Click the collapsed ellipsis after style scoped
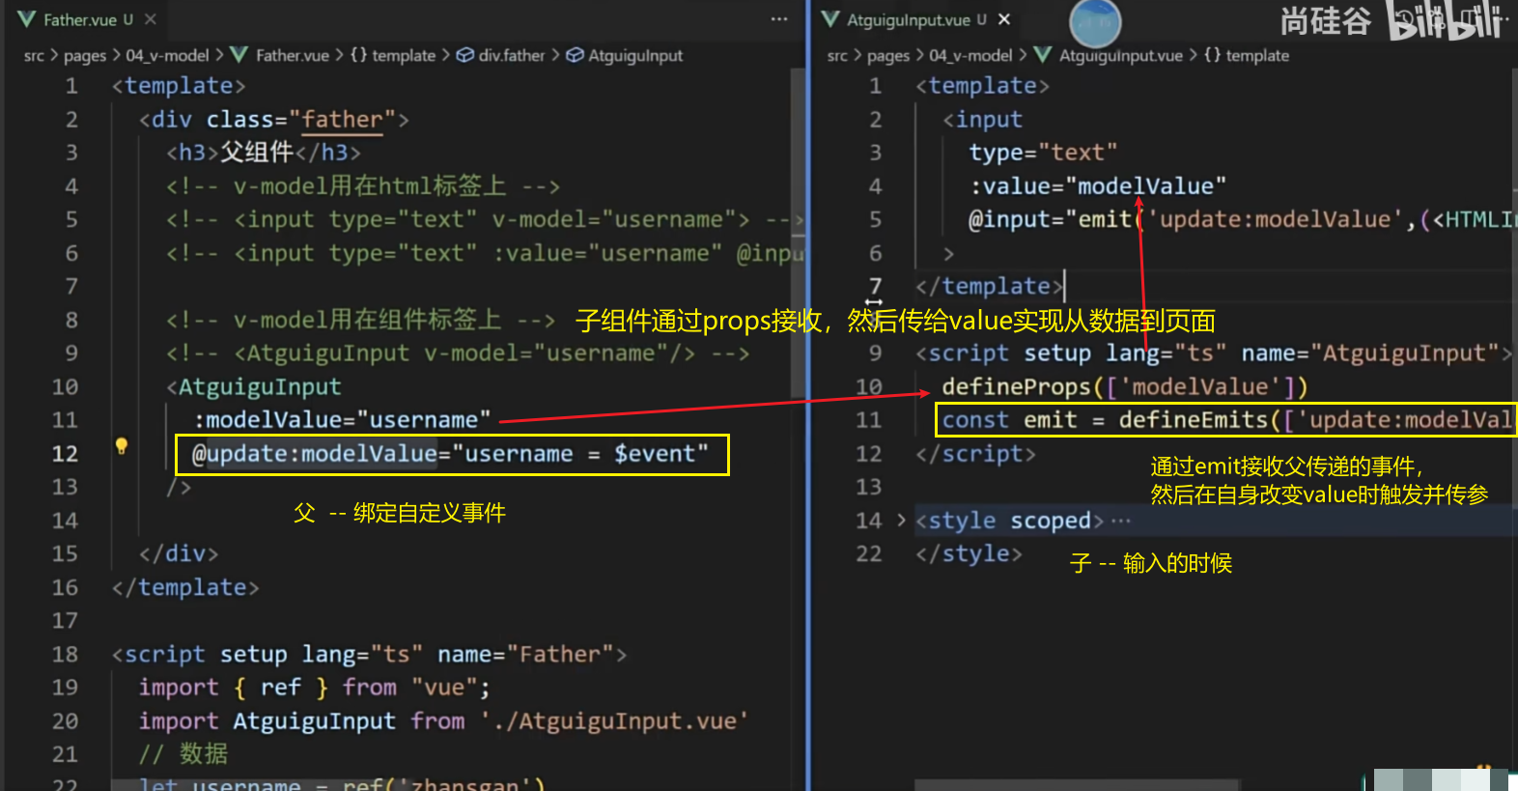This screenshot has height=791, width=1518. click(1120, 521)
